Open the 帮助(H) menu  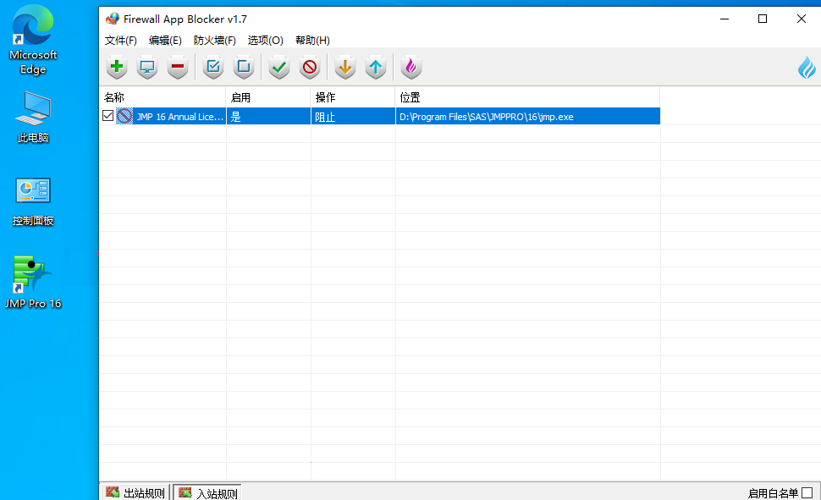pos(310,40)
